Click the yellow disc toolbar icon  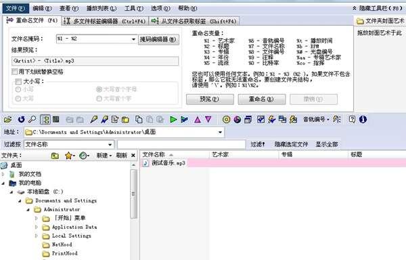[x=226, y=119]
